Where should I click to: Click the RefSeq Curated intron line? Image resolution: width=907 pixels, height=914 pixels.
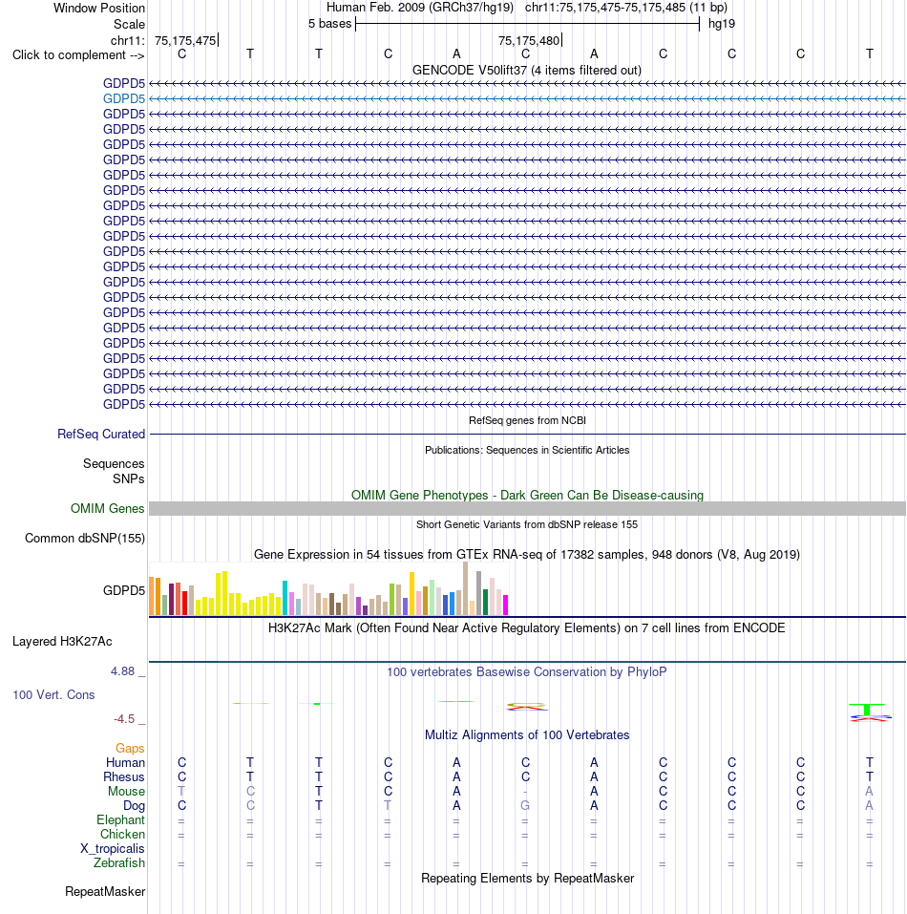pos(527,435)
